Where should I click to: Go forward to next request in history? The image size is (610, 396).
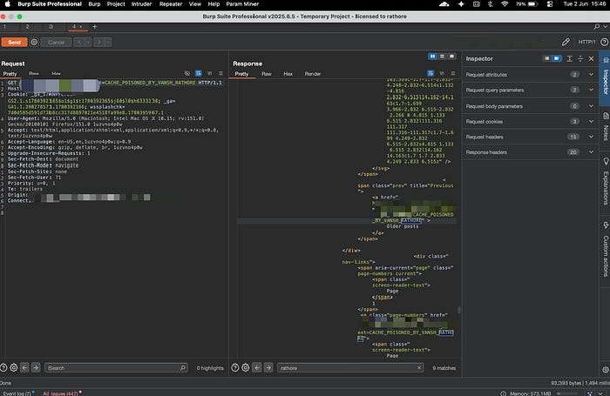(98, 42)
